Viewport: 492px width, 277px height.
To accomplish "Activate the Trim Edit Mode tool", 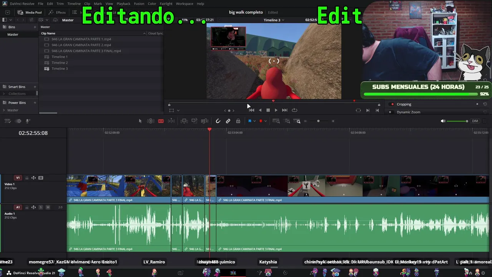I will [151, 121].
